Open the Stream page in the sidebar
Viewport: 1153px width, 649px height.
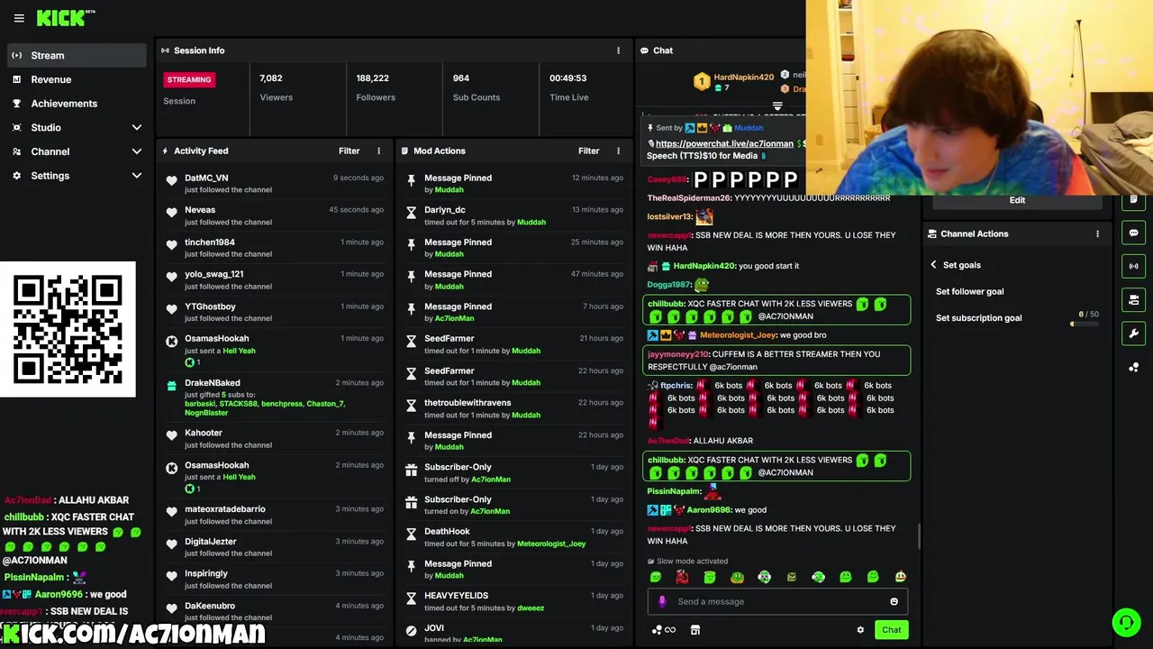(x=77, y=55)
